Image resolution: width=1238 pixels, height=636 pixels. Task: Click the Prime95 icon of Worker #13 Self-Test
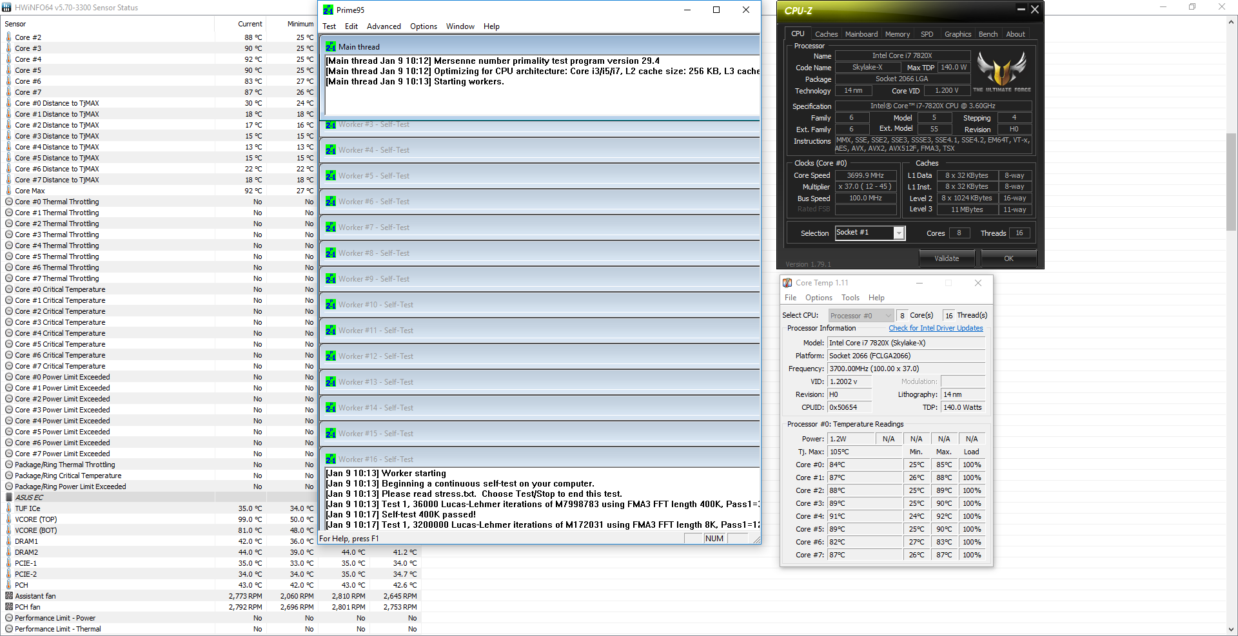331,381
